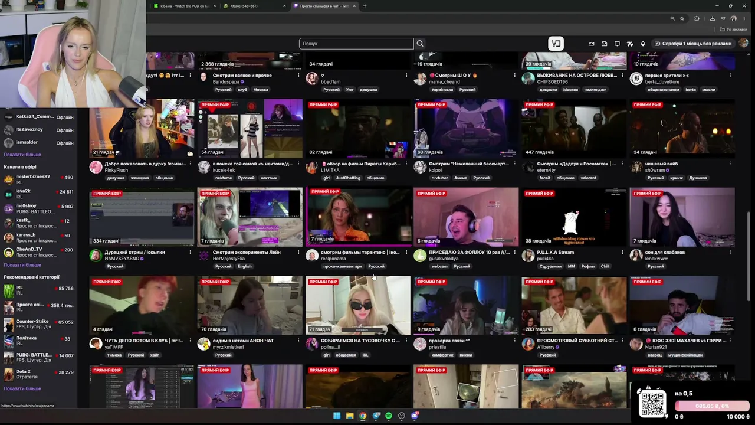Open the Twitch notifications inbox icon
Screen dimensions: 755x425
(x=604, y=44)
